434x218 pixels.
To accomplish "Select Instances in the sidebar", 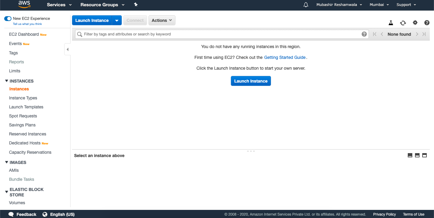I will click(19, 89).
